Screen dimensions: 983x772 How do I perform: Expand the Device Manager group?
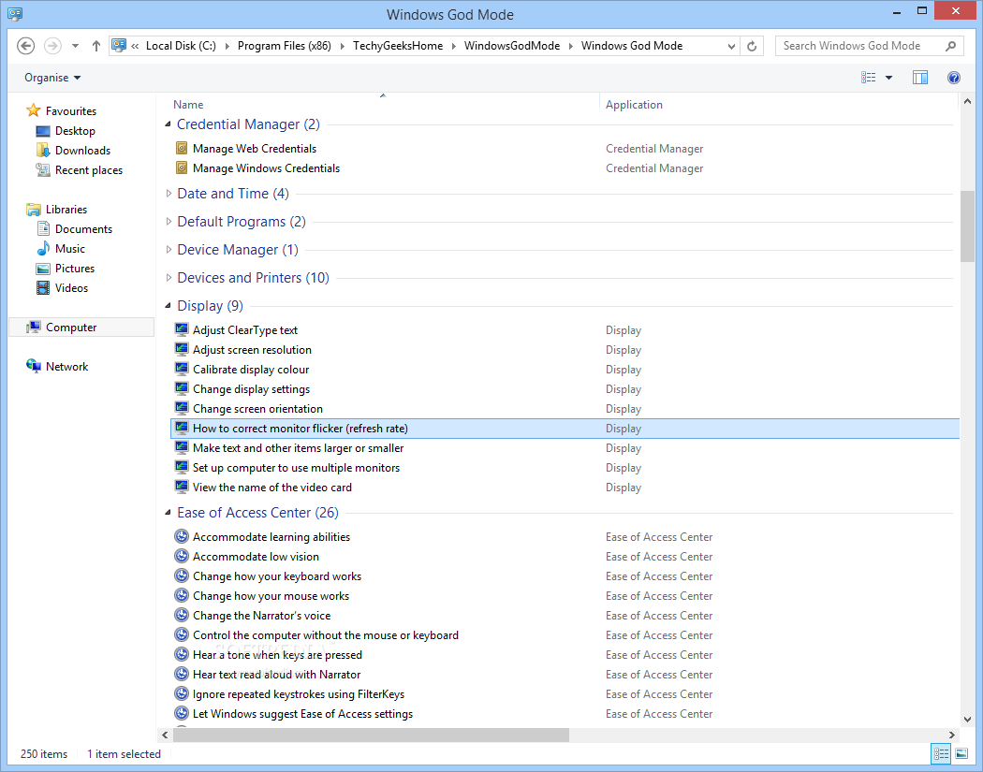(169, 250)
